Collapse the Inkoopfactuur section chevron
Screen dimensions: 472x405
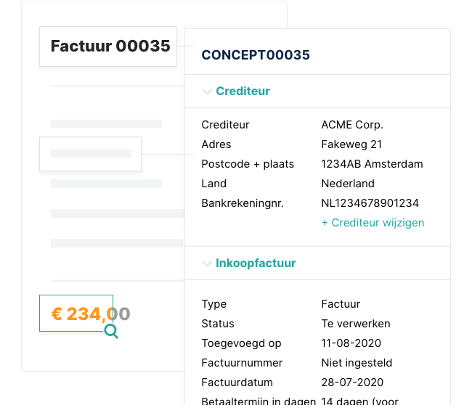(x=207, y=263)
